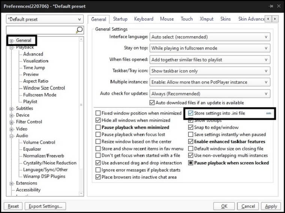Select Aspect Ratio in the tree
Viewport: 285px width, 213px height.
36,81
